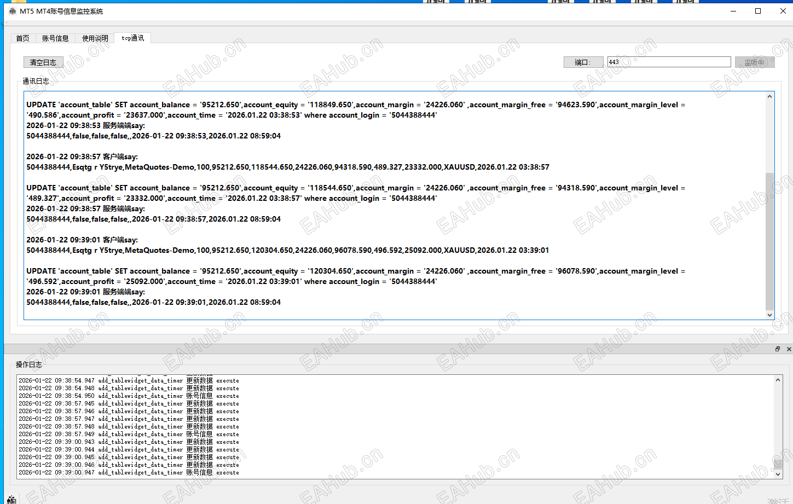Image resolution: width=793 pixels, height=504 pixels.
Task: Click the 通讯日志 group label
Action: point(36,81)
